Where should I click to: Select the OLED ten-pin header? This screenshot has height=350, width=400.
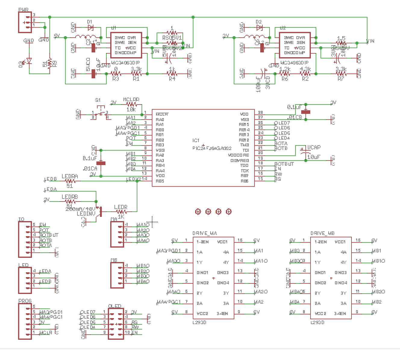pyautogui.click(x=116, y=324)
